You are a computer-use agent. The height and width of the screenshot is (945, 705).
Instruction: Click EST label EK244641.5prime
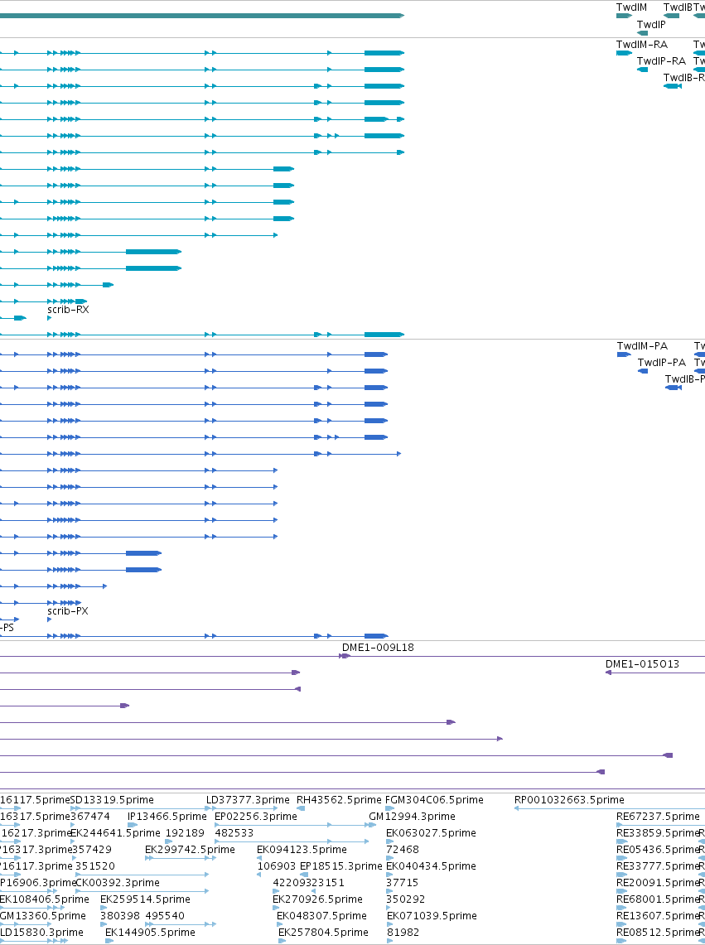click(x=116, y=833)
